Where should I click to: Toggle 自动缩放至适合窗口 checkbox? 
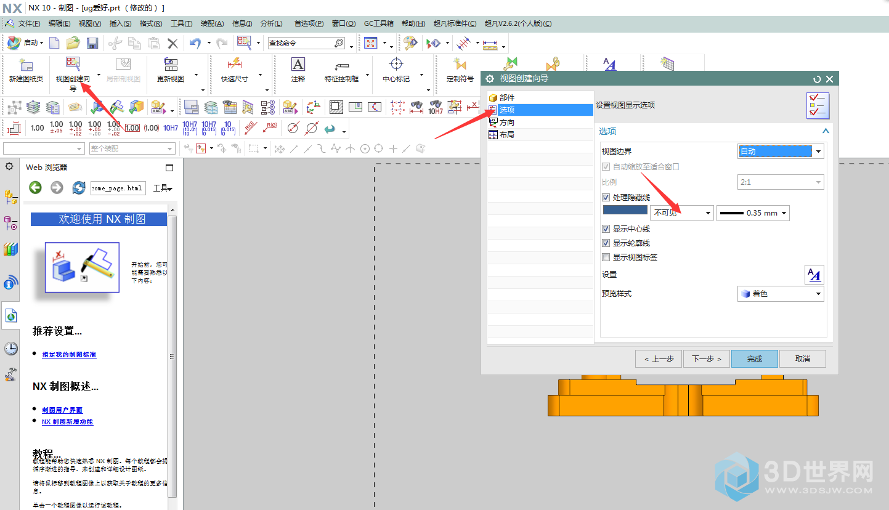coord(606,167)
